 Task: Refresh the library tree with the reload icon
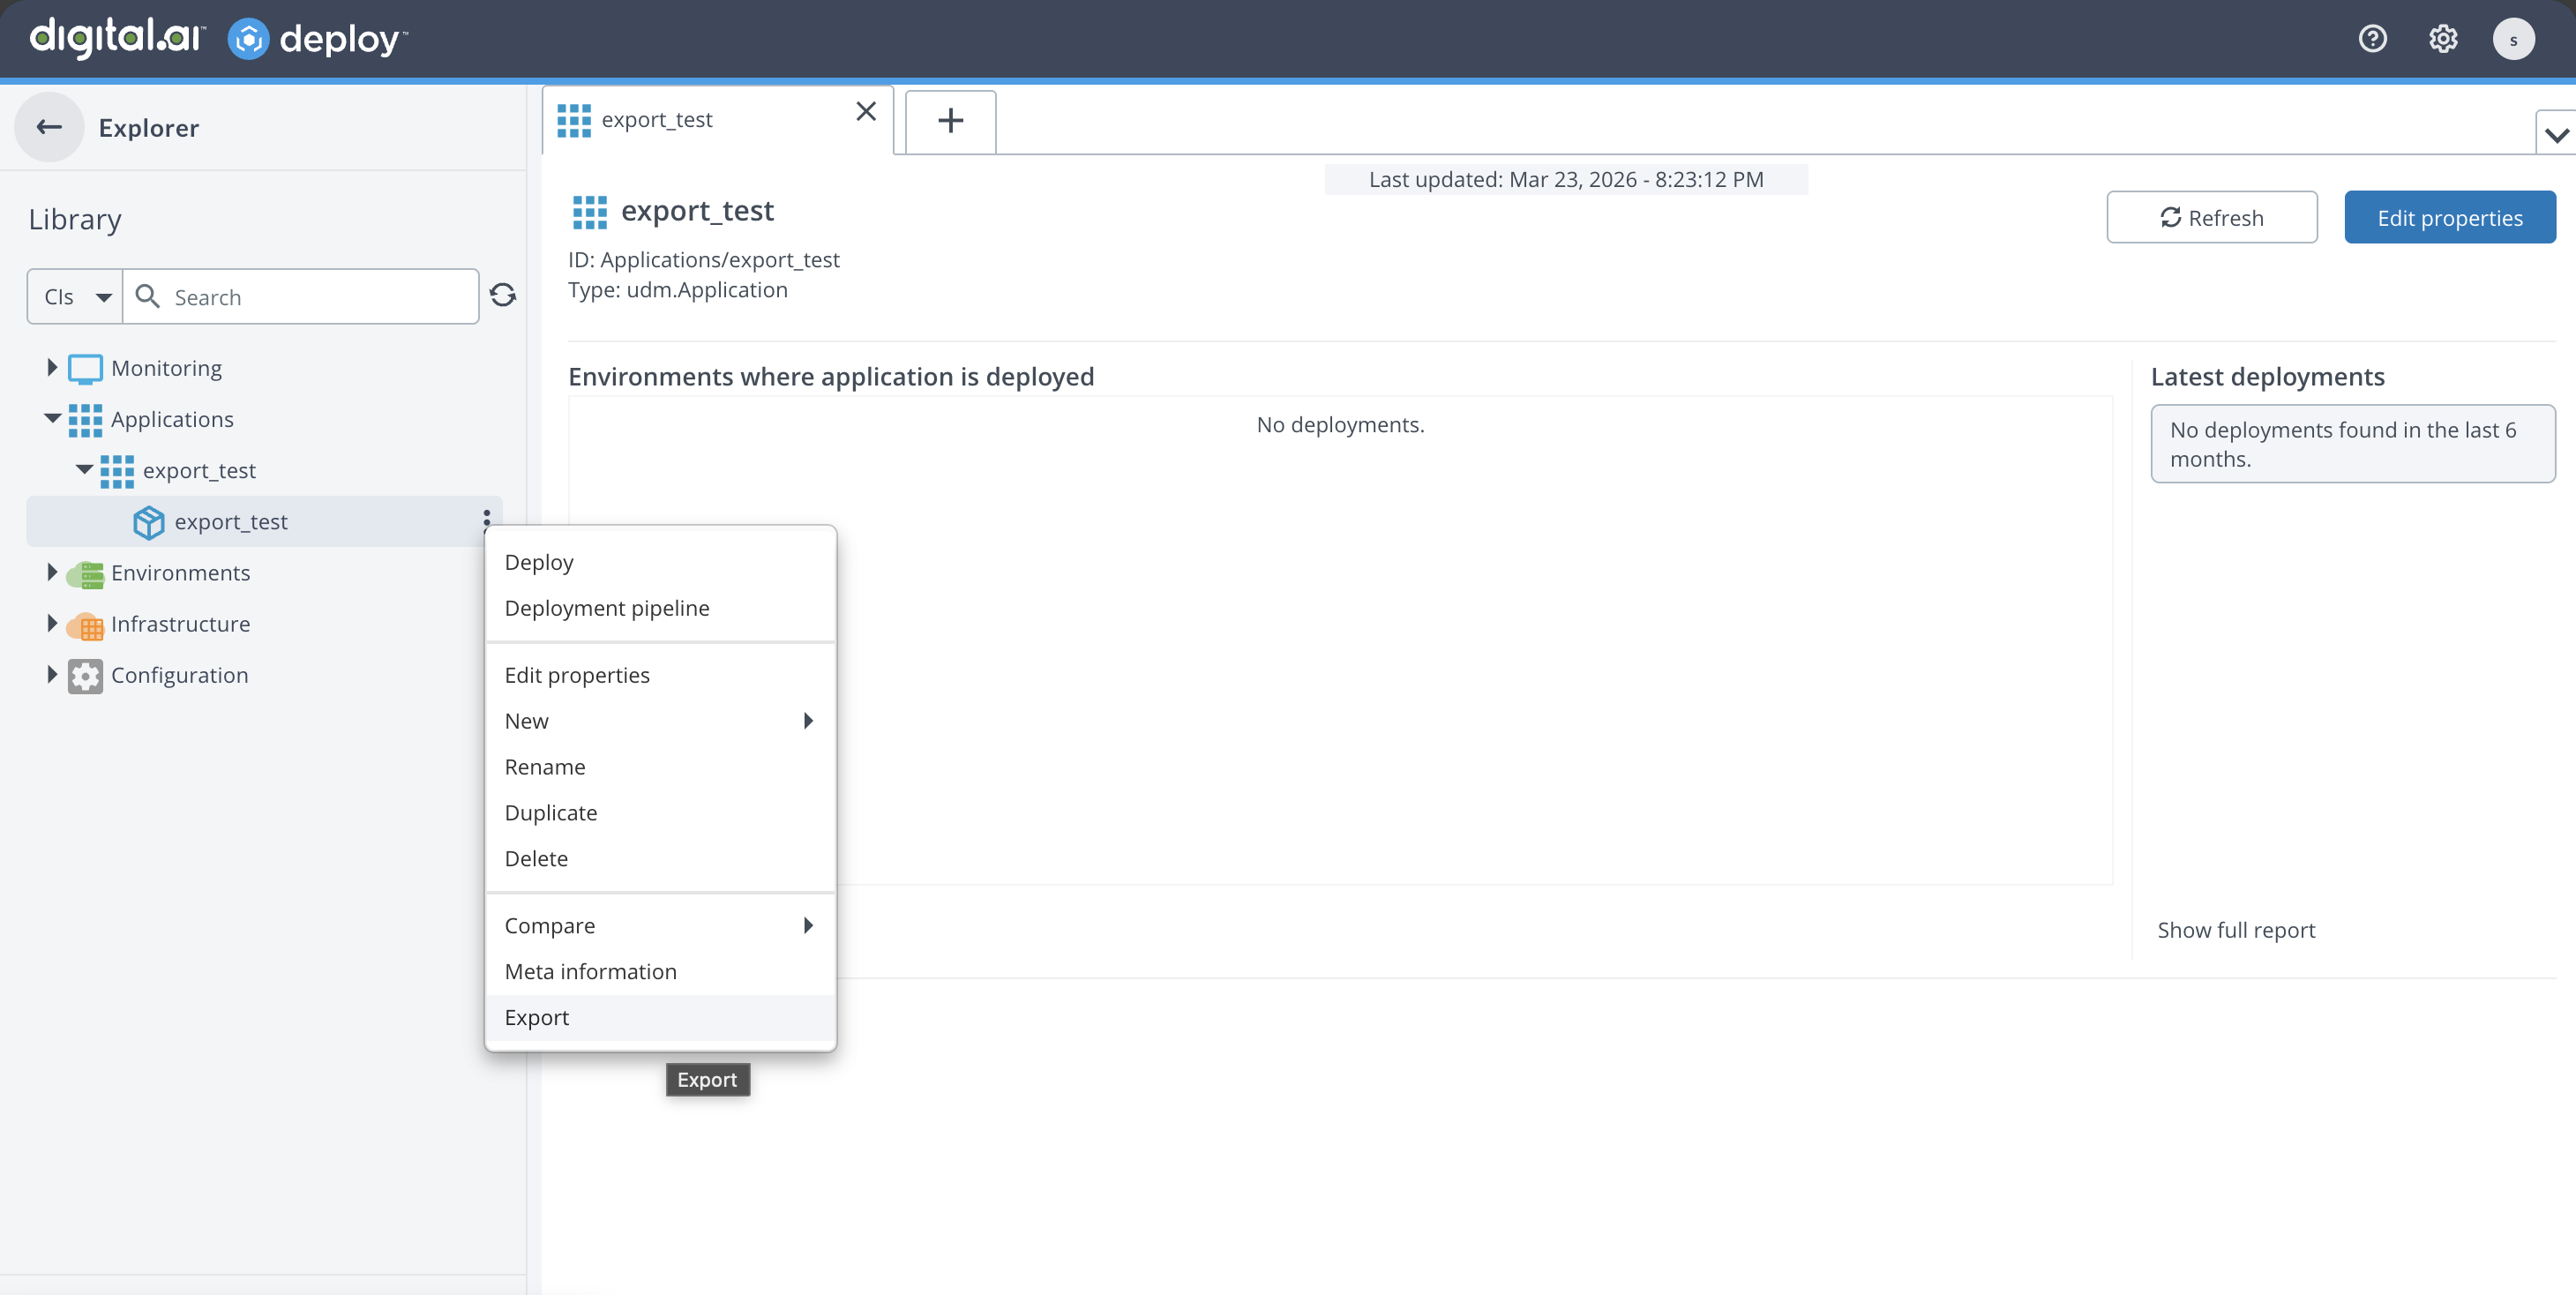pyautogui.click(x=503, y=295)
